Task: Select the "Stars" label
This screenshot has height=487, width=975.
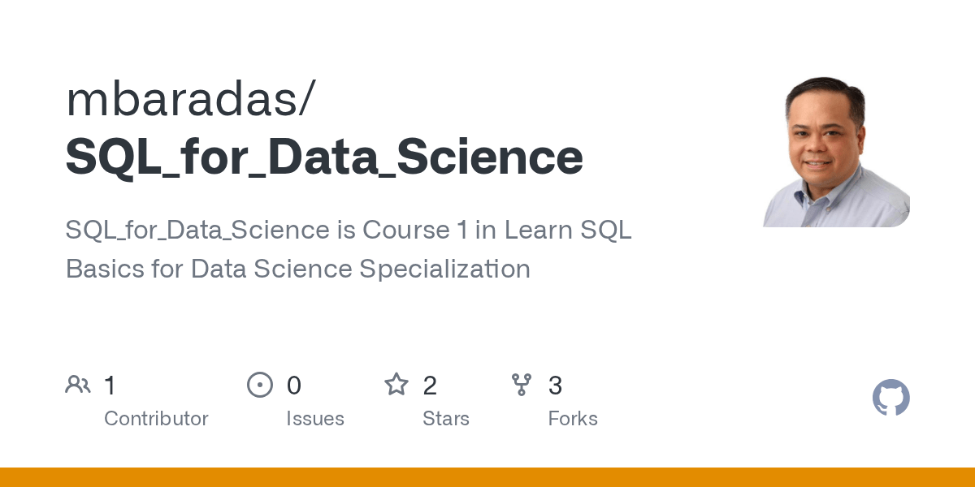Action: (x=446, y=419)
